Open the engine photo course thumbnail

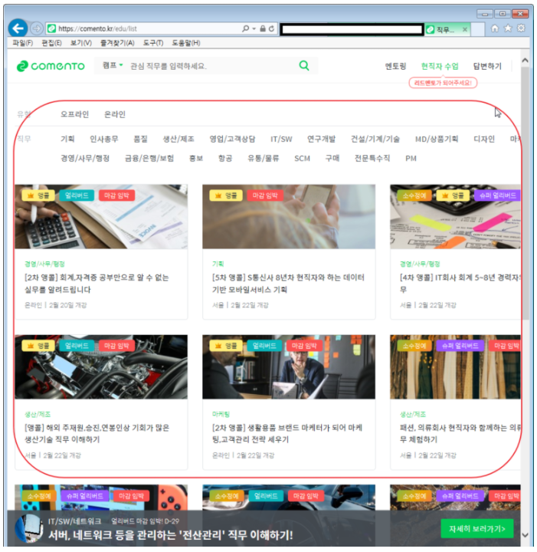click(x=101, y=366)
